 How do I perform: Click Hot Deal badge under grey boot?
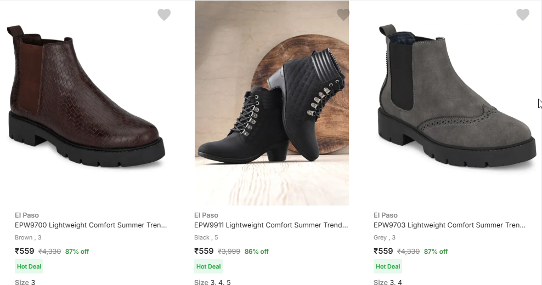click(388, 267)
